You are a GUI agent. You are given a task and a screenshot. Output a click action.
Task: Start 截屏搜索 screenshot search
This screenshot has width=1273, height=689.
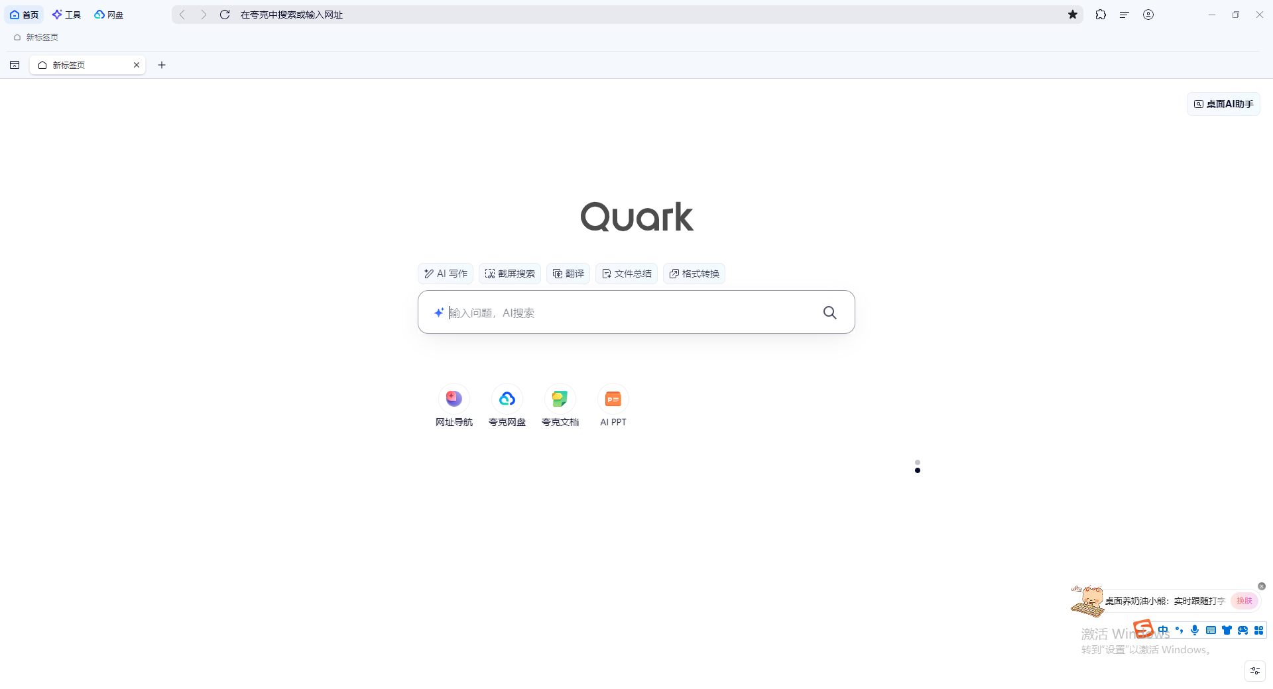[510, 274]
